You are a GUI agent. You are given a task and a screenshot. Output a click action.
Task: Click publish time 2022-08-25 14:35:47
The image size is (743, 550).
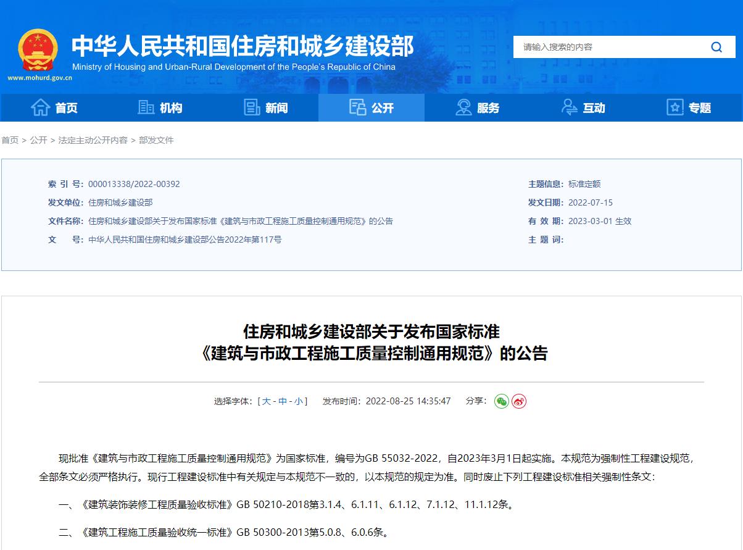pos(409,401)
